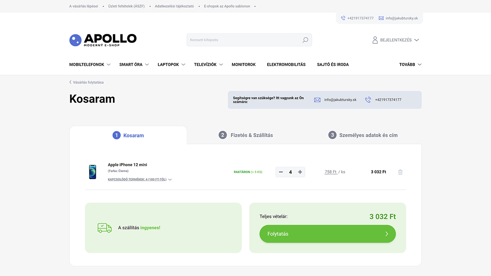Delete iPhone 12 mini with trash icon

(x=400, y=172)
